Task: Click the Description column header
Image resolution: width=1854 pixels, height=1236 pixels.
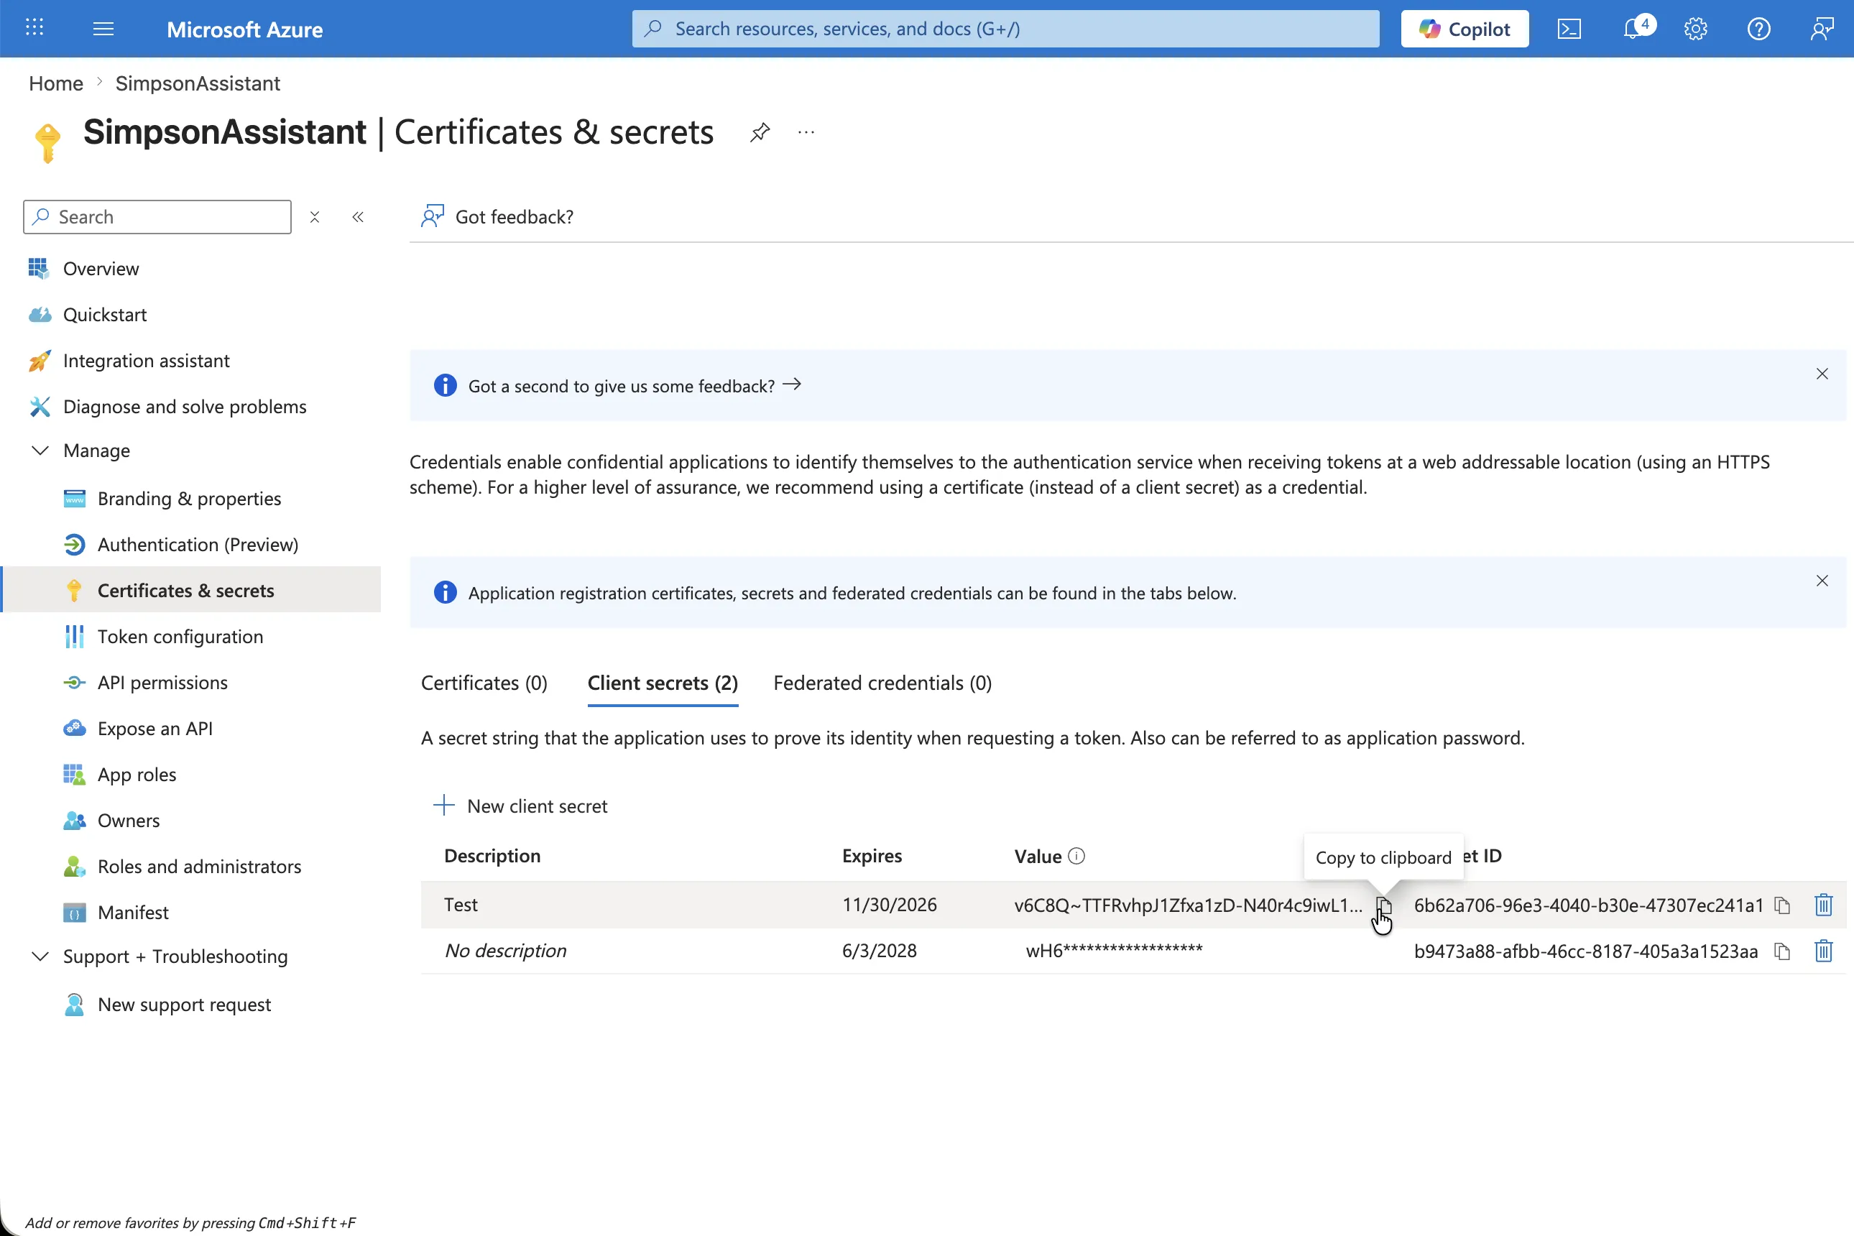Action: 493,856
